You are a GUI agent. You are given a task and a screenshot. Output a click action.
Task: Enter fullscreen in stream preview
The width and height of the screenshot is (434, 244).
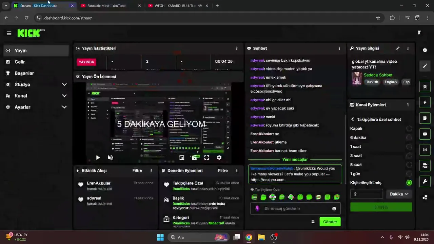point(206,158)
